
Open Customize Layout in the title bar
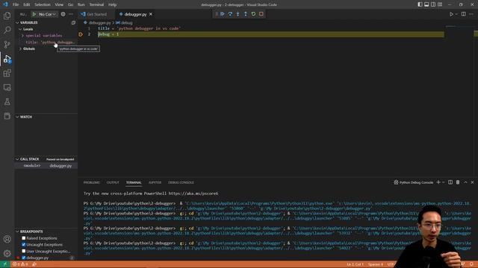click(x=440, y=4)
